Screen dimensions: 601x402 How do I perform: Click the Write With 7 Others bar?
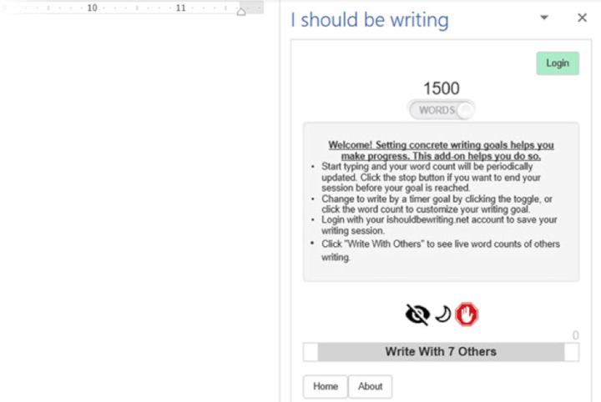441,352
